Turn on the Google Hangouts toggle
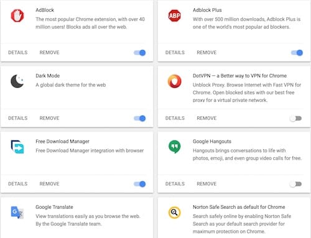The width and height of the screenshot is (311, 238). click(295, 184)
